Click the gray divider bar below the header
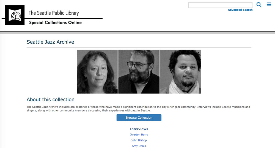 pyautogui.click(x=137, y=33)
